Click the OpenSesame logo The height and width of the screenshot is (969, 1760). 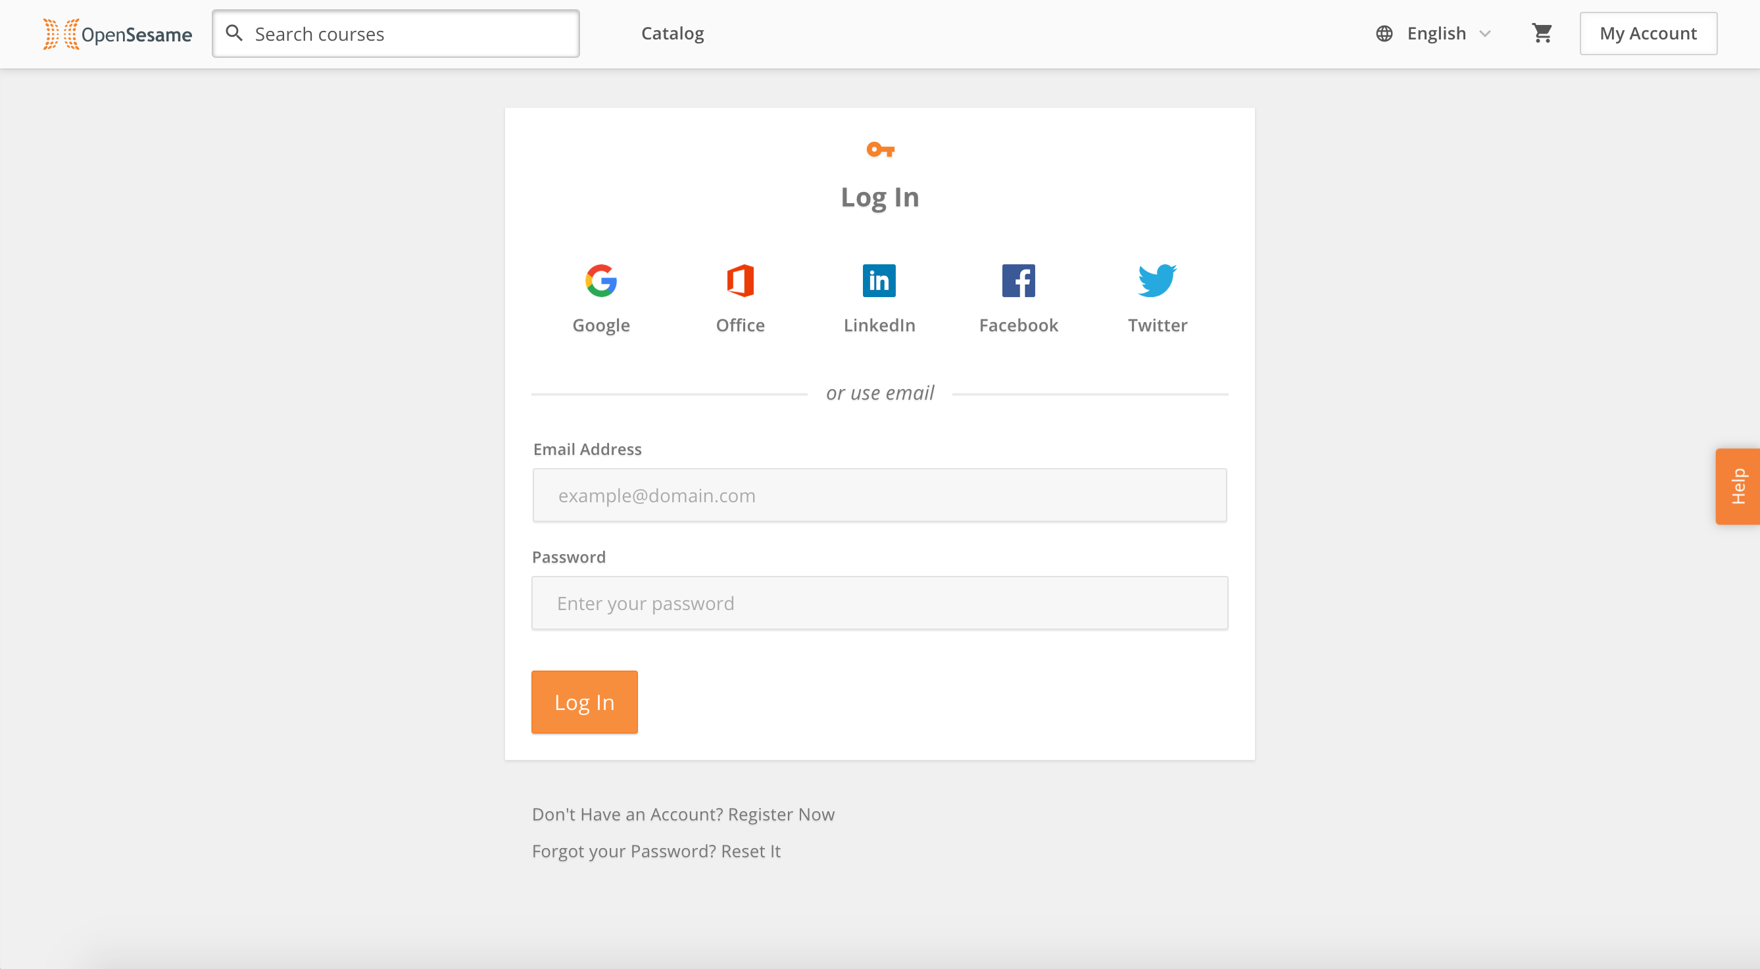pos(118,34)
